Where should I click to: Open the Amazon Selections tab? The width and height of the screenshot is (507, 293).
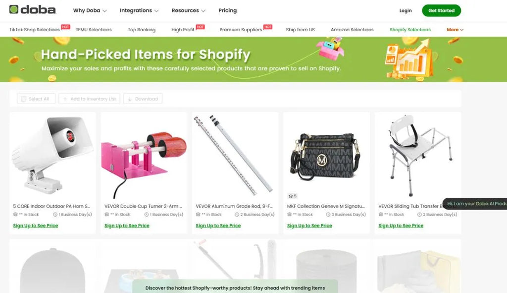352,29
